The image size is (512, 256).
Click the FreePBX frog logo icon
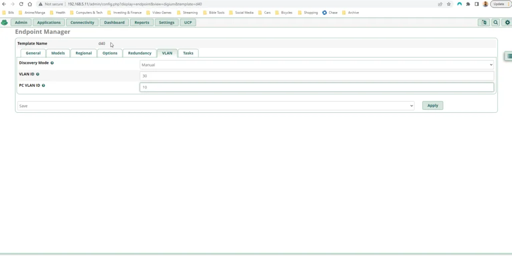pyautogui.click(x=4, y=22)
